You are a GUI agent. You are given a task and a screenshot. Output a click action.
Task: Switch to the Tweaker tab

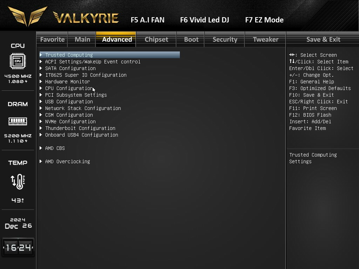click(x=265, y=39)
